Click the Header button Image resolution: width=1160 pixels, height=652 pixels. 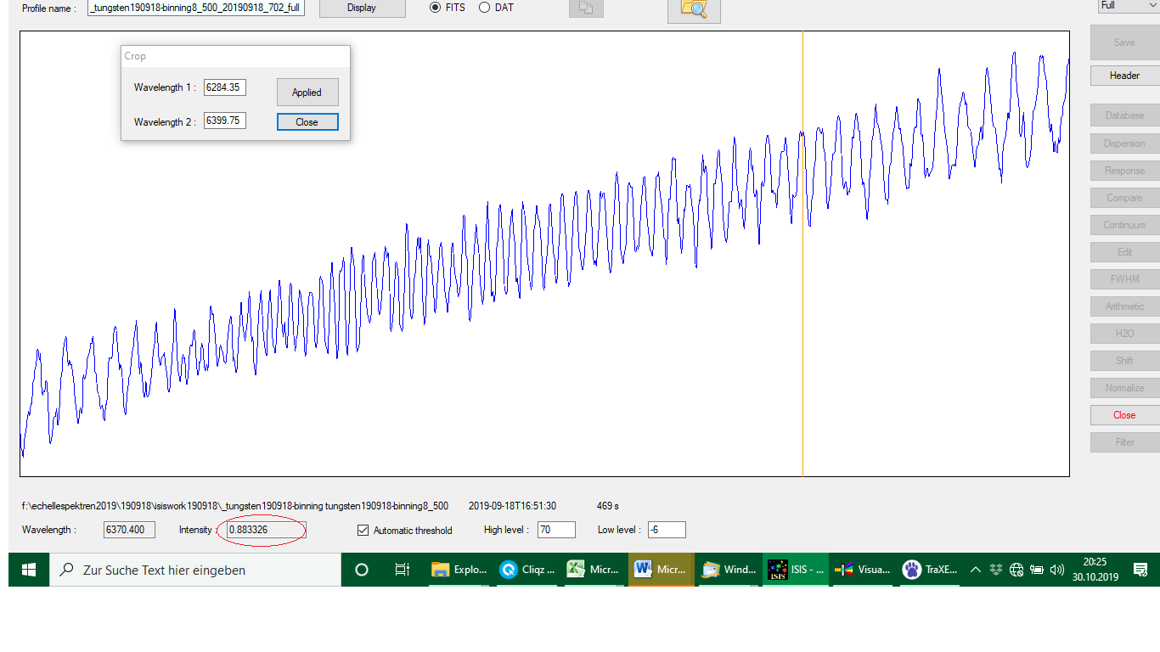(x=1124, y=76)
